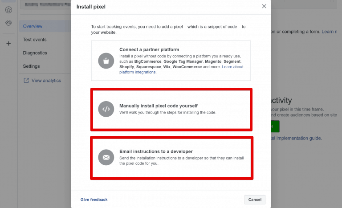Click the external link icon beside View analytics
The width and height of the screenshot is (342, 208).
26,81
